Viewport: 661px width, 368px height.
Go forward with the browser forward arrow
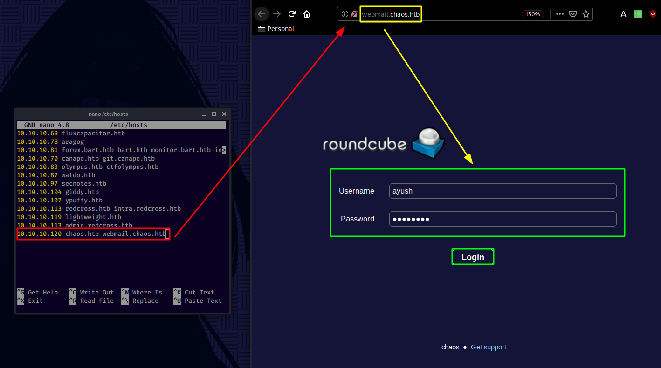tap(277, 14)
